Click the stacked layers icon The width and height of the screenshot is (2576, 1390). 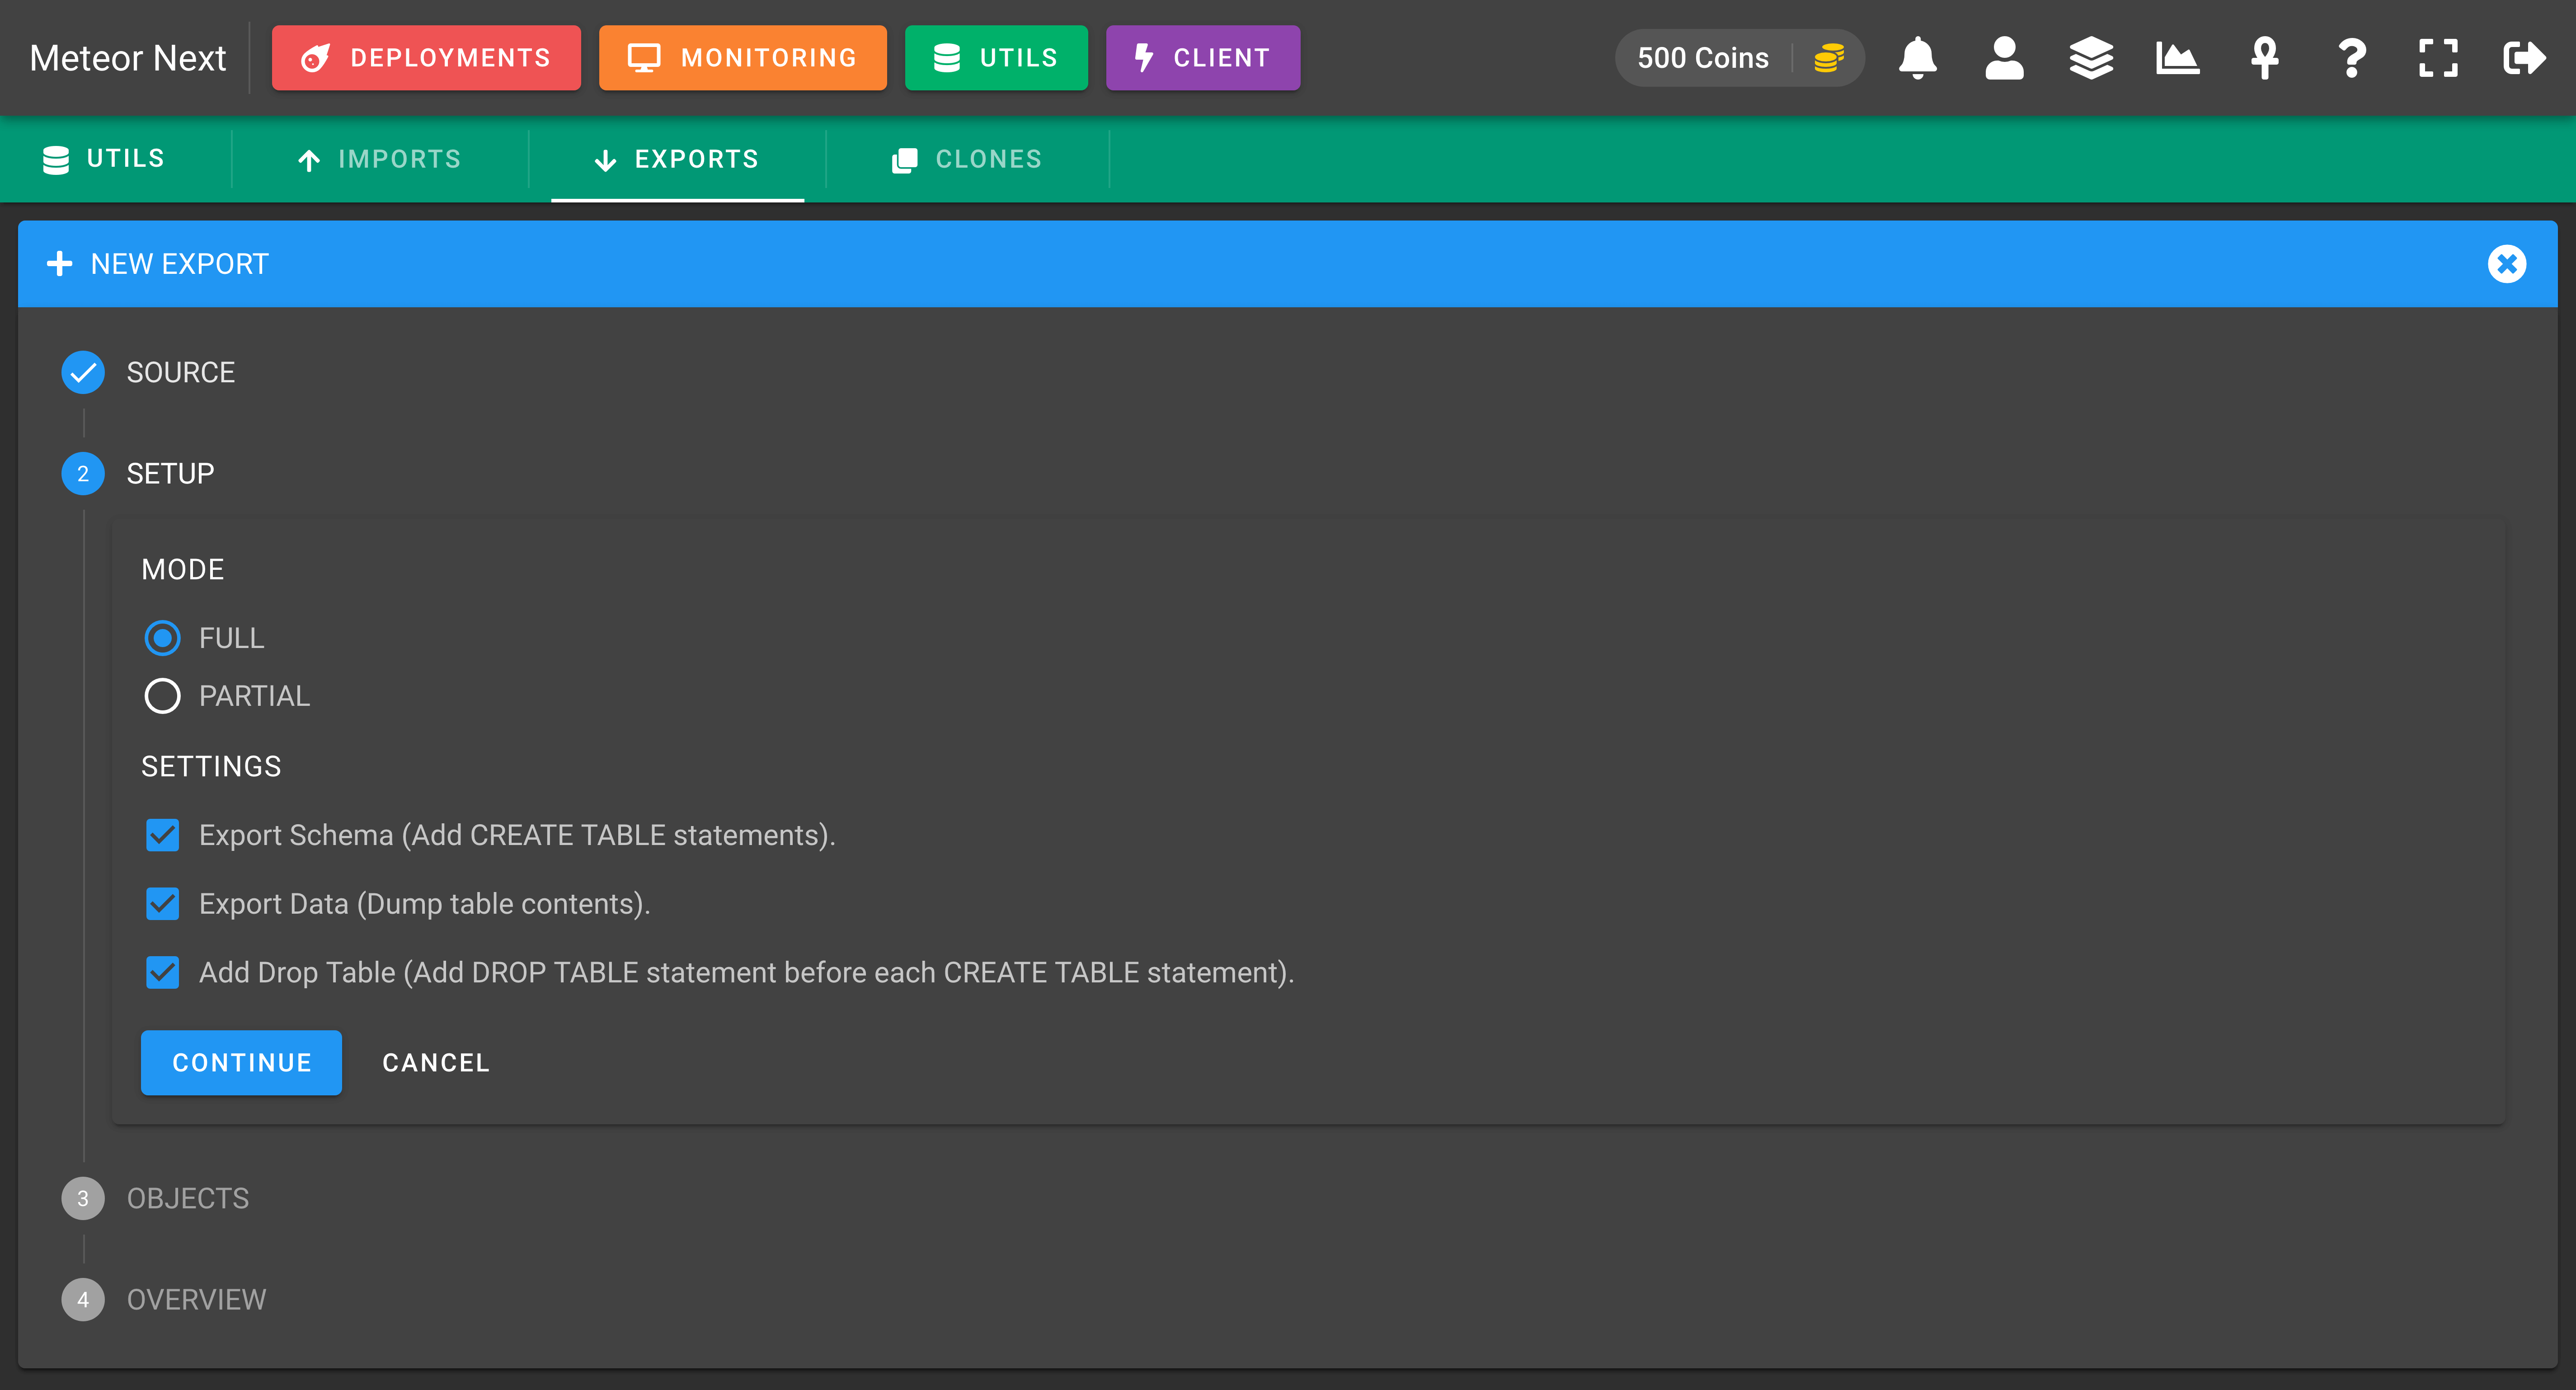click(2090, 58)
